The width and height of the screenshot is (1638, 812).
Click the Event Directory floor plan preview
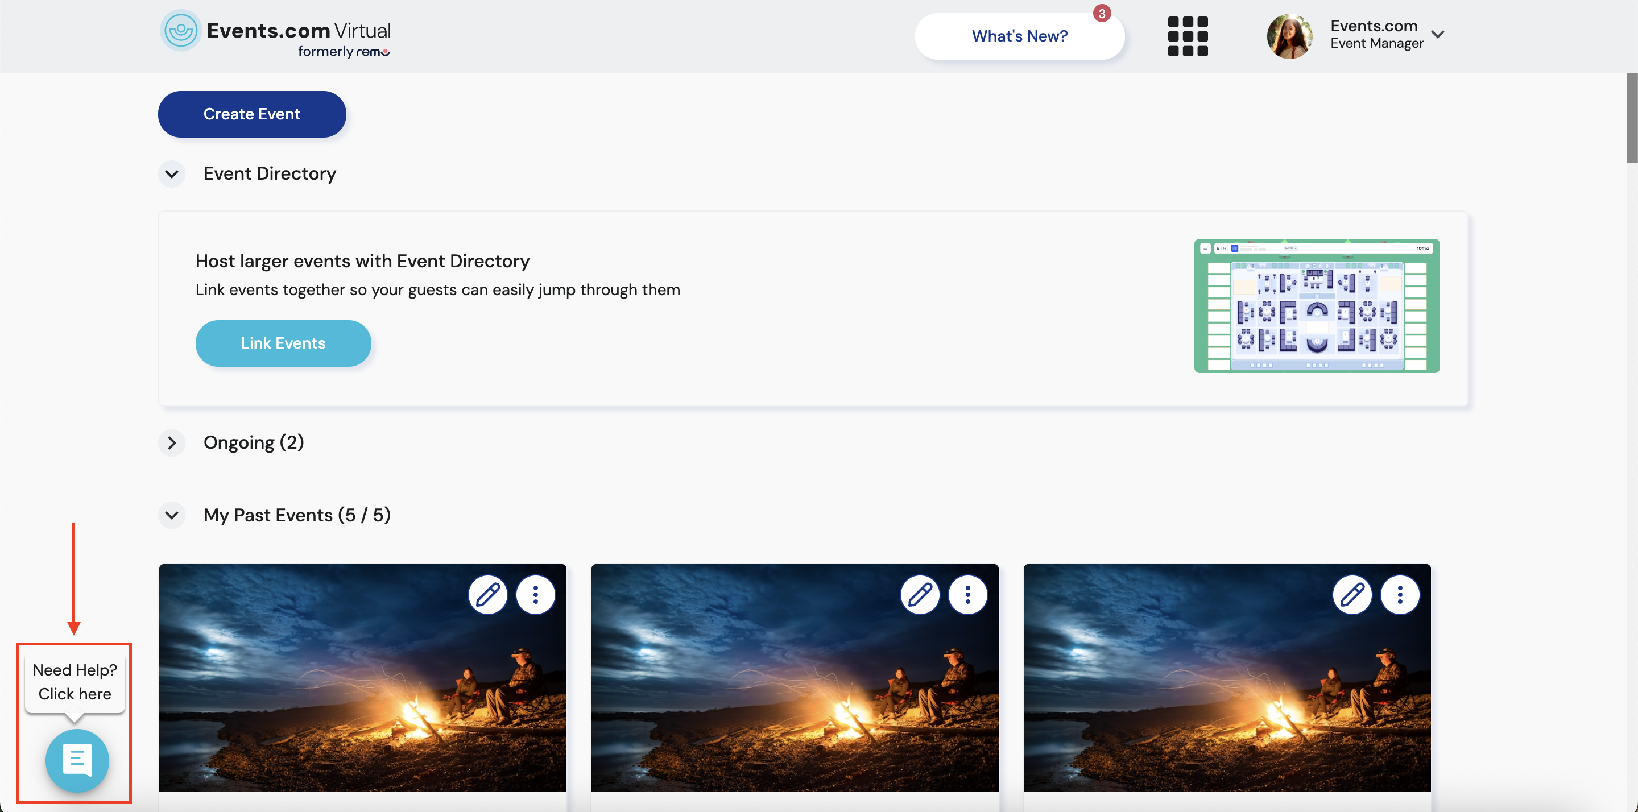pyautogui.click(x=1316, y=306)
